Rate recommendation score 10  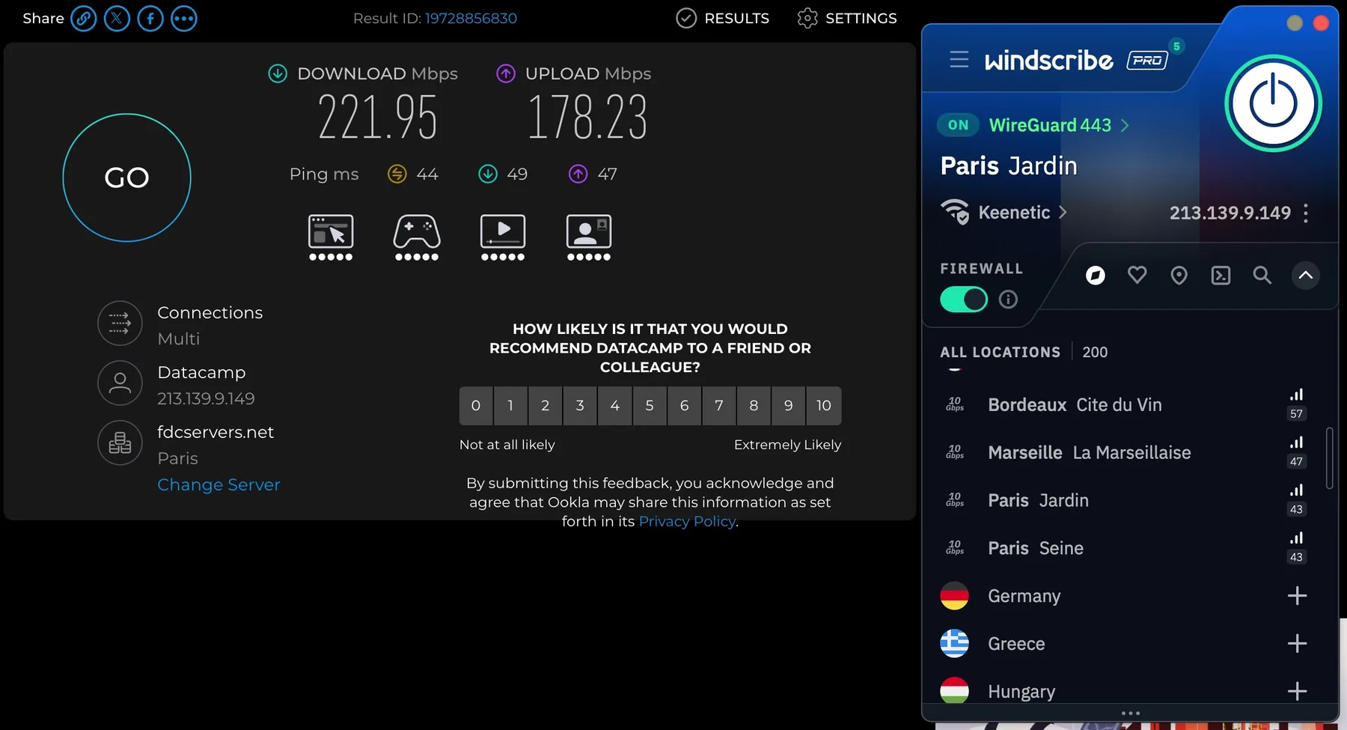(824, 406)
